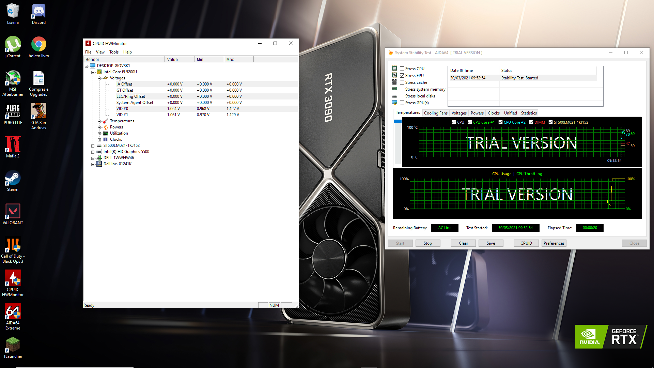Launch the AIDA64 Extreme desktop icon
Screen dimensions: 654x368
pyautogui.click(x=13, y=317)
